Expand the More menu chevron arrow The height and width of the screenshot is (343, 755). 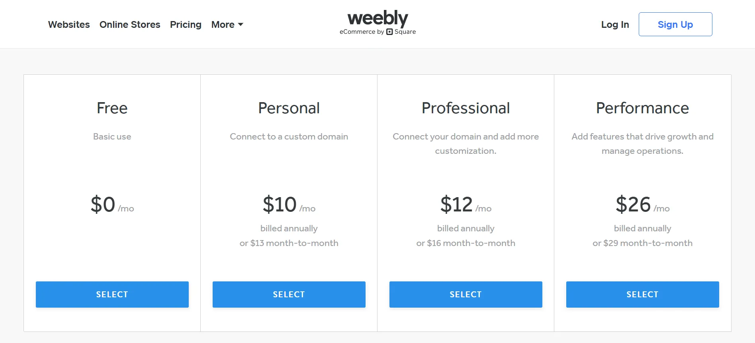click(x=240, y=25)
